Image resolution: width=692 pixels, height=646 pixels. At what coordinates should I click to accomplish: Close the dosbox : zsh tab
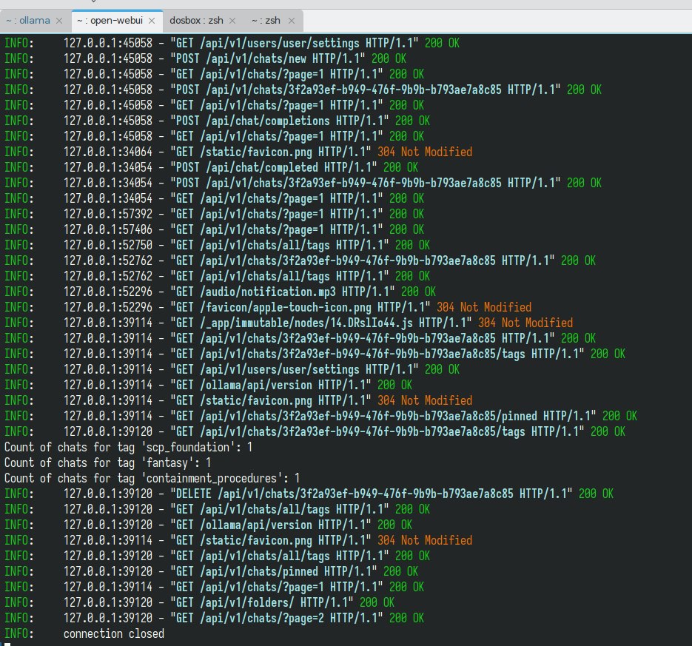pos(232,21)
